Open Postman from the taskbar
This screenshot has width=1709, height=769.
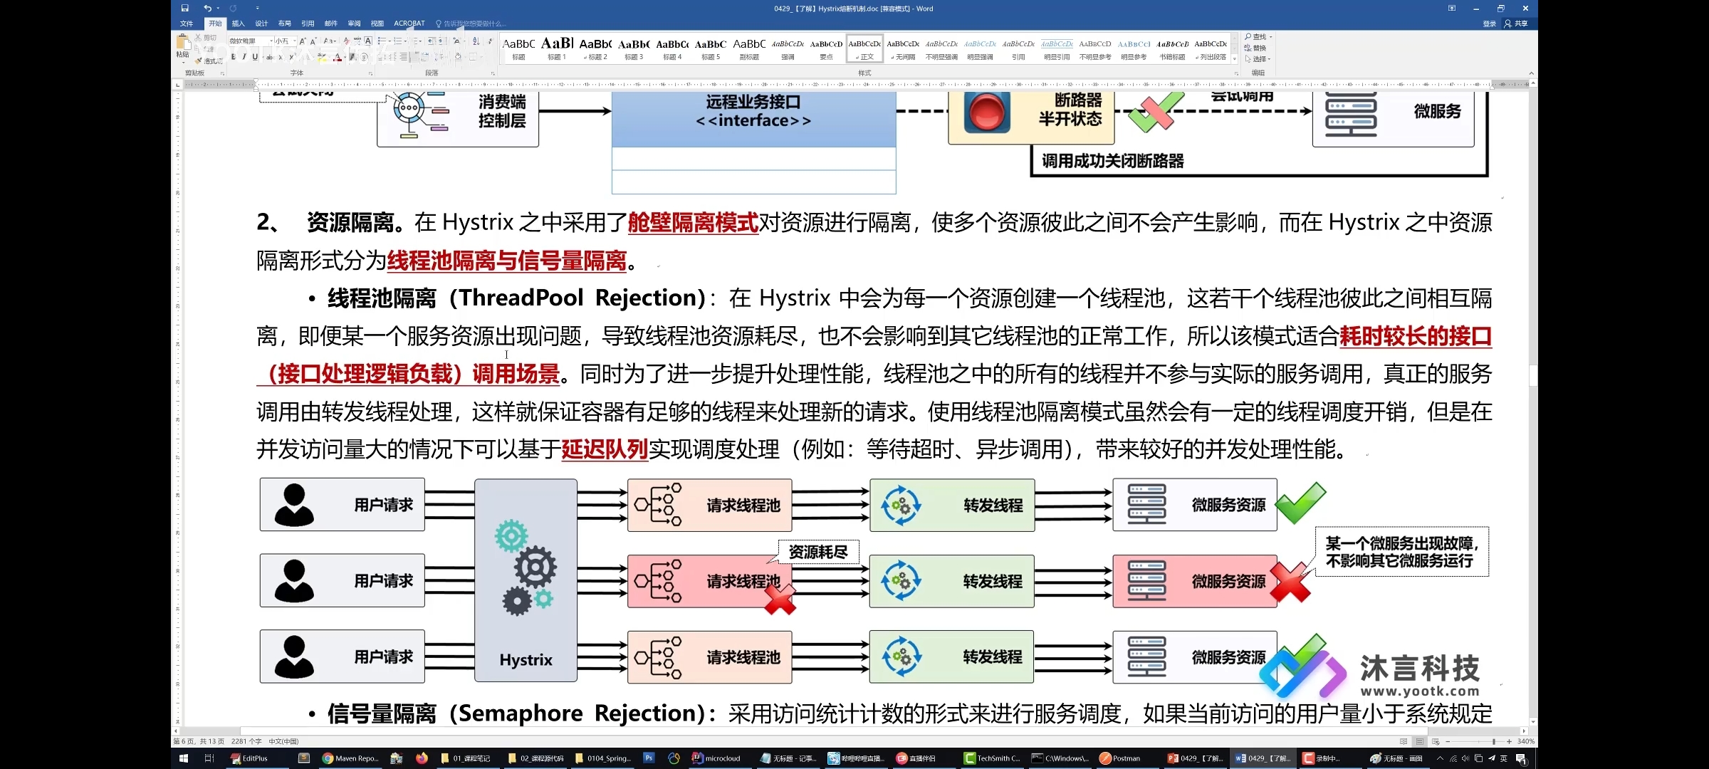[x=1120, y=758]
